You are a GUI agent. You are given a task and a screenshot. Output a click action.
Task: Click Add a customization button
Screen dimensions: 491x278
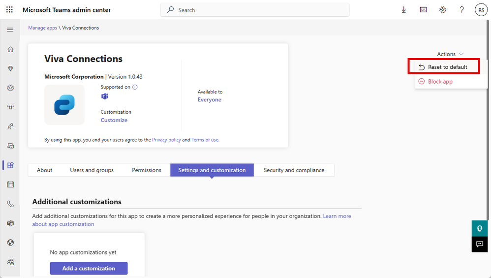tap(89, 268)
